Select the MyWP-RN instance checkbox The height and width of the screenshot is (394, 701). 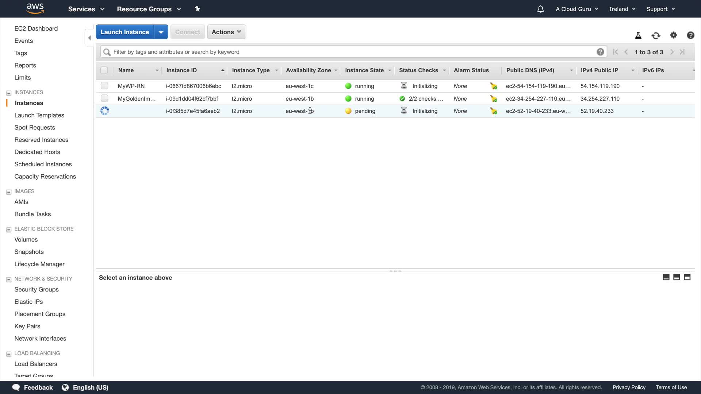tap(104, 86)
